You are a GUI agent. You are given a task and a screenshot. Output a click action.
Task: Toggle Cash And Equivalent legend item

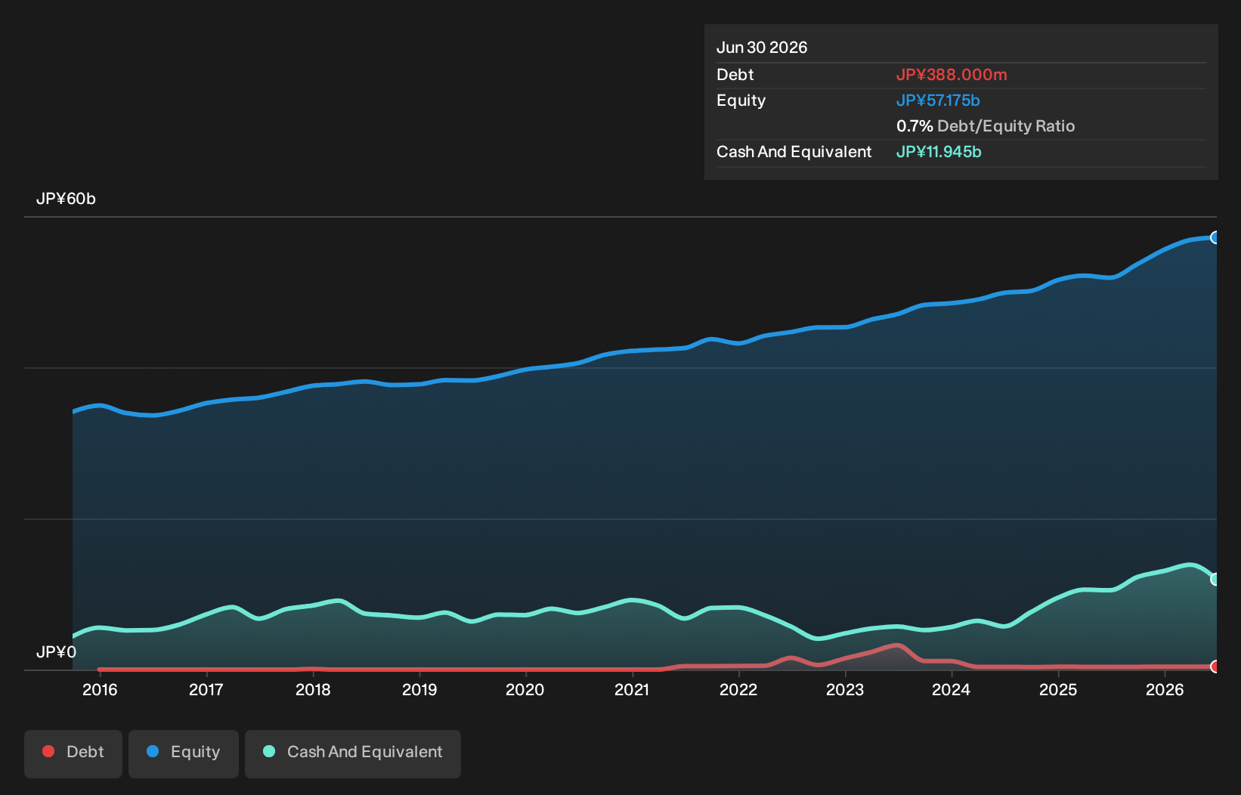point(353,753)
